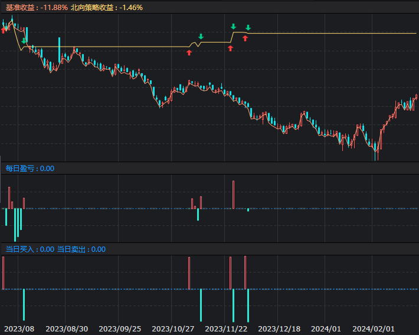The width and height of the screenshot is (419, 335).
Task: Click the 2023/10/27 date axis label
Action: point(173,329)
